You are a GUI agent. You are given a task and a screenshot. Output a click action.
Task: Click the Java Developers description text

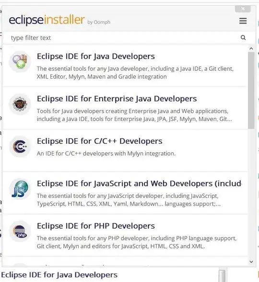pos(135,73)
